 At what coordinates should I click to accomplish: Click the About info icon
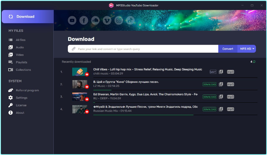click(x=10, y=113)
